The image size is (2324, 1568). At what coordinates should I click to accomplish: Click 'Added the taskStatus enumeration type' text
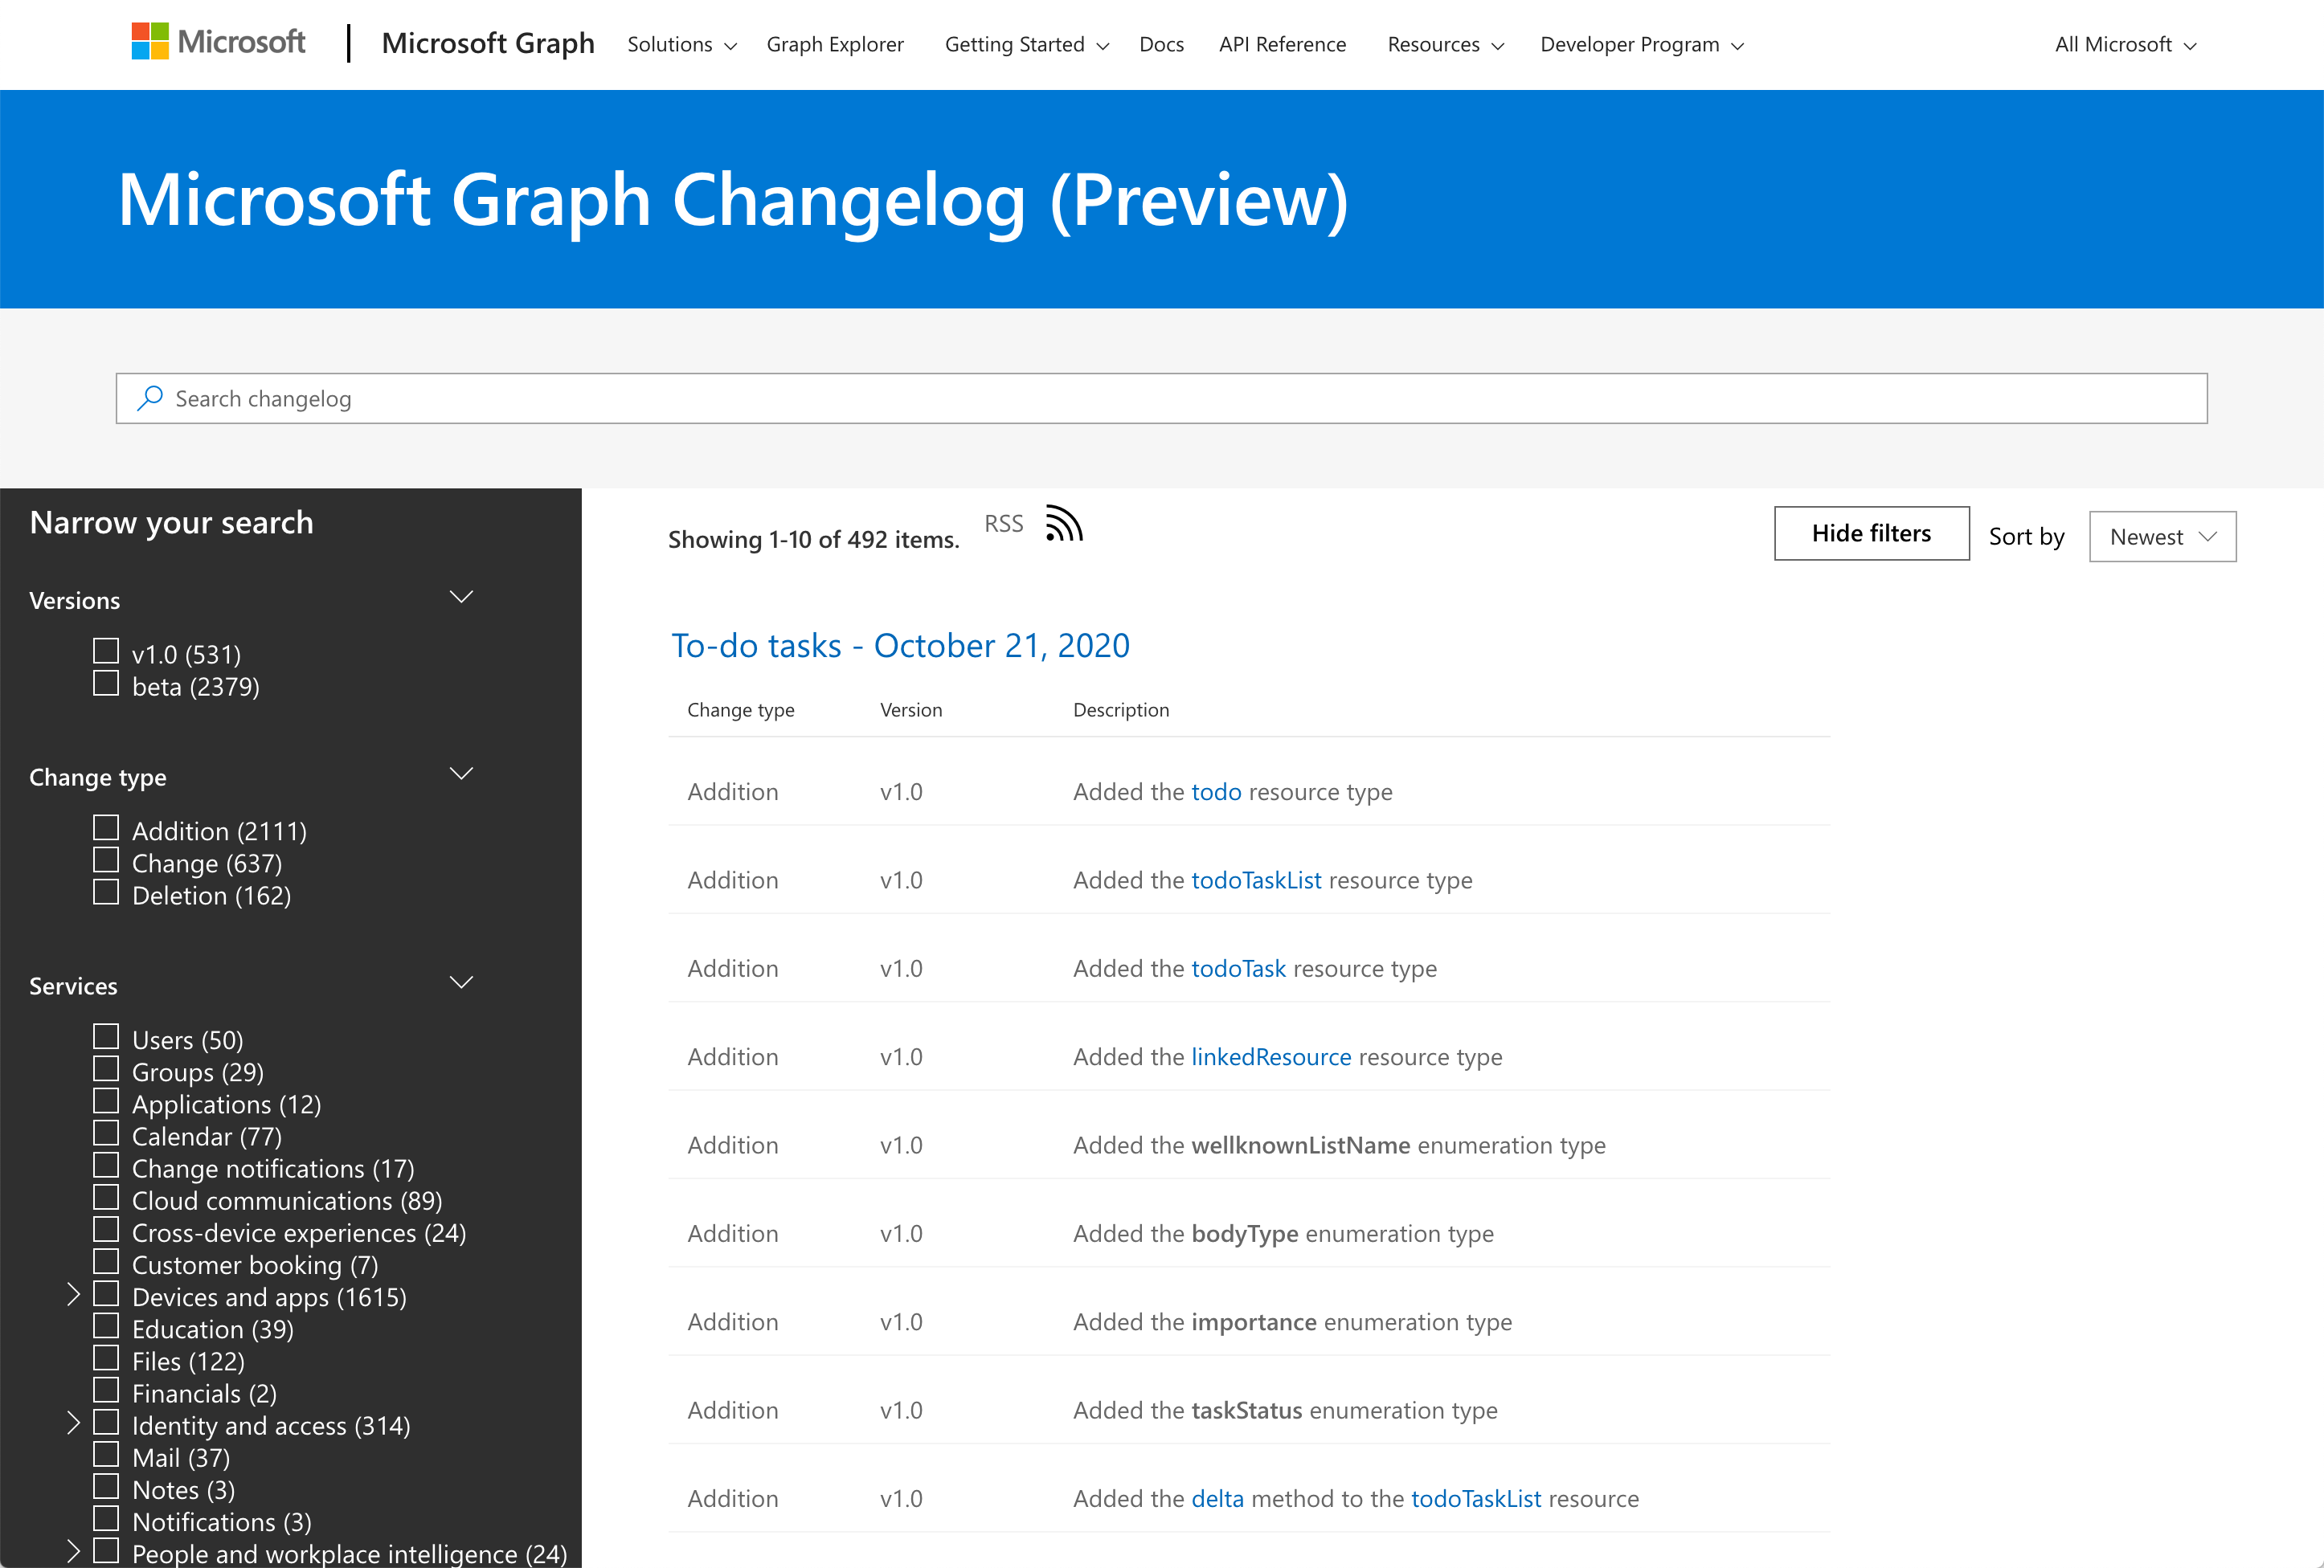1285,1410
